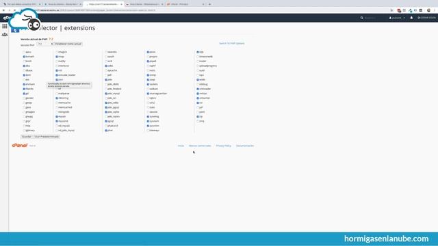Click the cPanel logo in the footer
Screen dimensions: 438x246
(20, 146)
